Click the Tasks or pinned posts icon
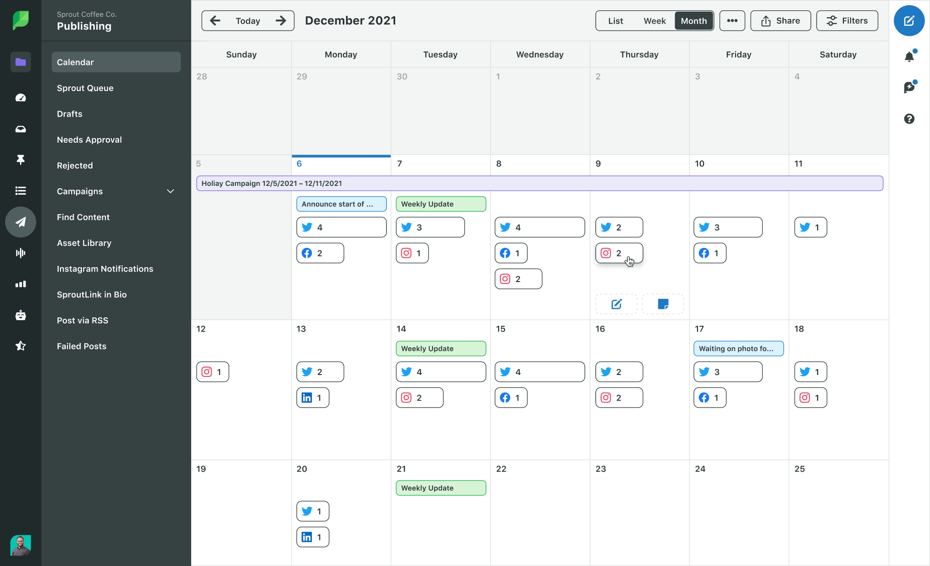Screen dimensions: 930x566 coord(19,160)
